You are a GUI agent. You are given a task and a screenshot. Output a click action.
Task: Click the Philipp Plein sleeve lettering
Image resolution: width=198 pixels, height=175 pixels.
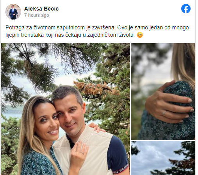tap(121, 169)
